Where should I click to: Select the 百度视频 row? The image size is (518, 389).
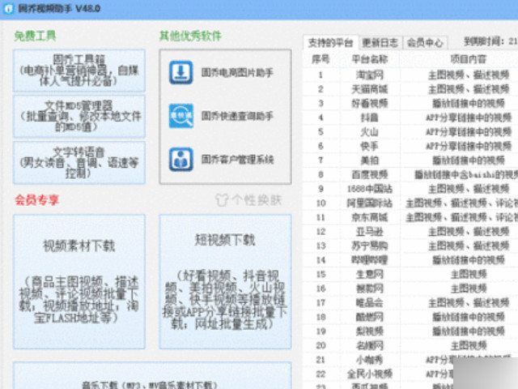410,175
